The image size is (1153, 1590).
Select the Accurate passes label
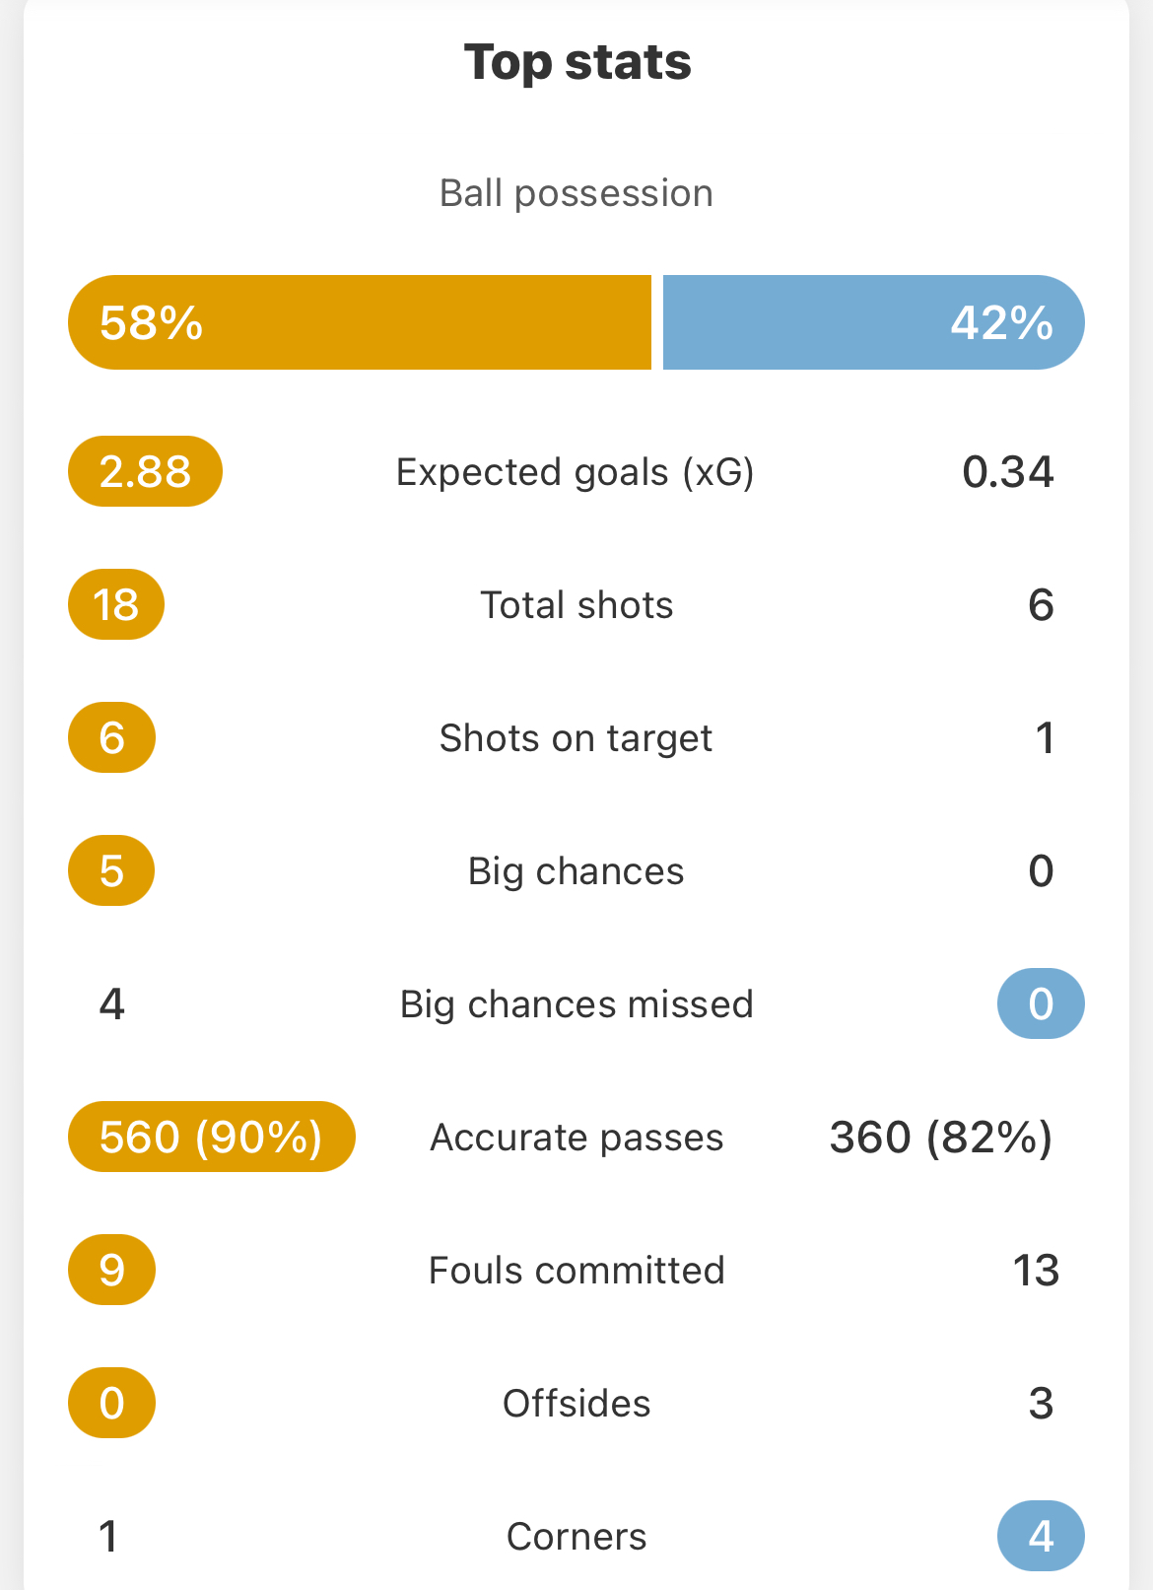coord(576,1138)
